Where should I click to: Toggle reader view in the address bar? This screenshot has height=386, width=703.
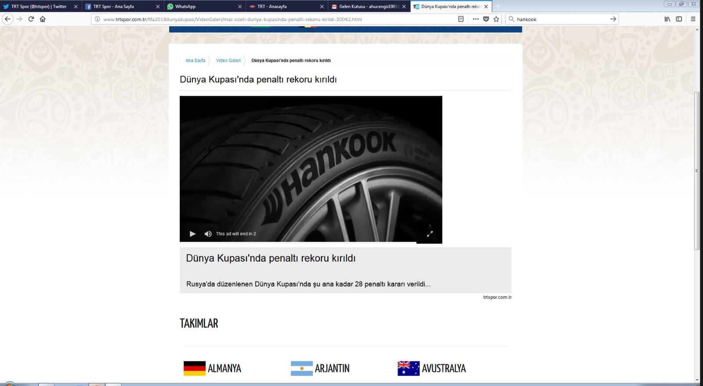point(460,19)
